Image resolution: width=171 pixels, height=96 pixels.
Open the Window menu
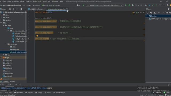point(55,2)
